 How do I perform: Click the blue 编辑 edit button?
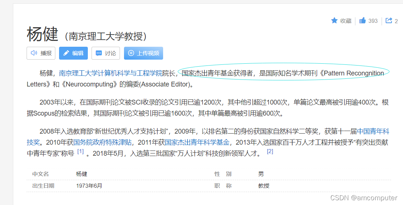click(x=73, y=53)
